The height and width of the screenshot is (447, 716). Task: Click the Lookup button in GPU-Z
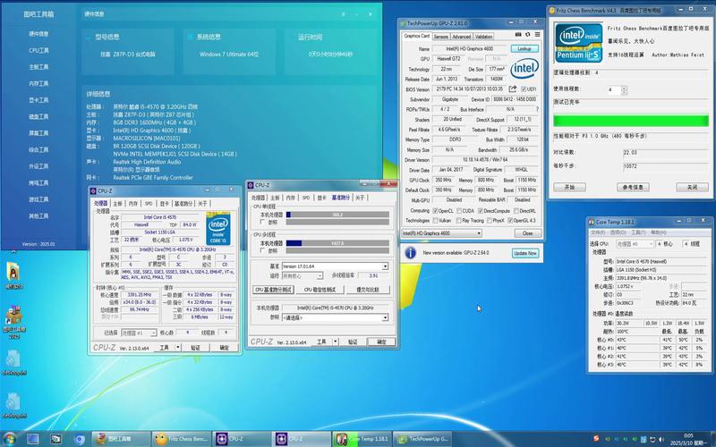[x=524, y=47]
